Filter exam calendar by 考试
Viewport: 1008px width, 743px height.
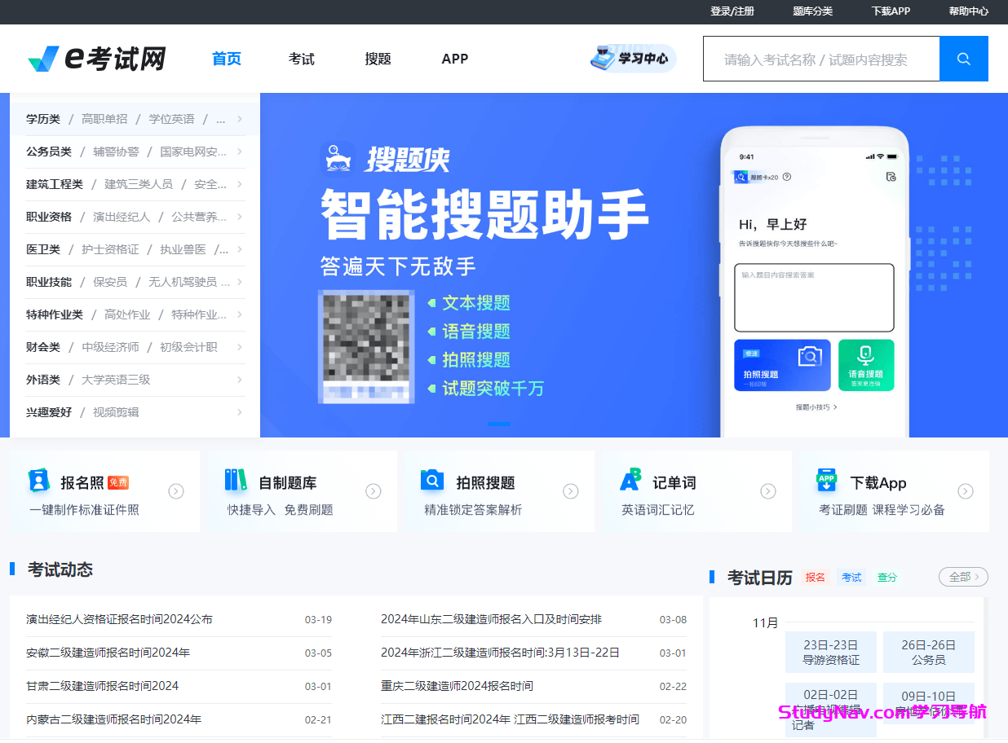point(851,577)
